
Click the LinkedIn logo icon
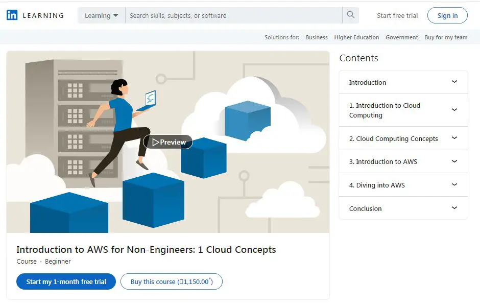(11, 15)
